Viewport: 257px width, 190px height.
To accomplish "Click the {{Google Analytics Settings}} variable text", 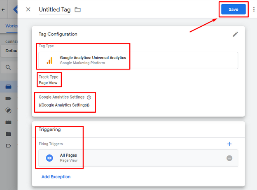I will tap(64, 105).
